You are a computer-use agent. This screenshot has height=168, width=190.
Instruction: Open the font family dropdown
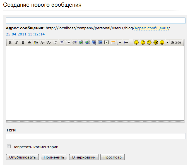click(x=42, y=43)
